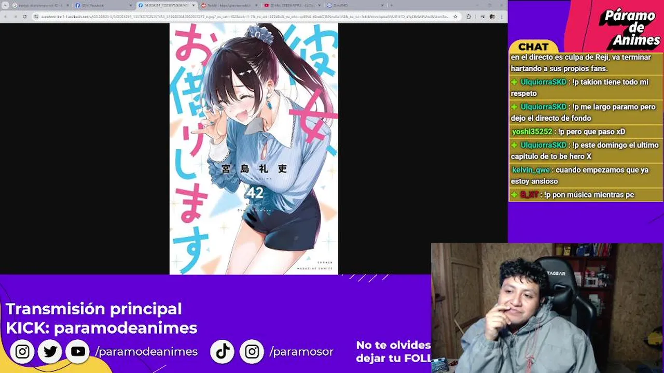Open the tab search dropdown arrow
The image size is (664, 373).
(6, 5)
